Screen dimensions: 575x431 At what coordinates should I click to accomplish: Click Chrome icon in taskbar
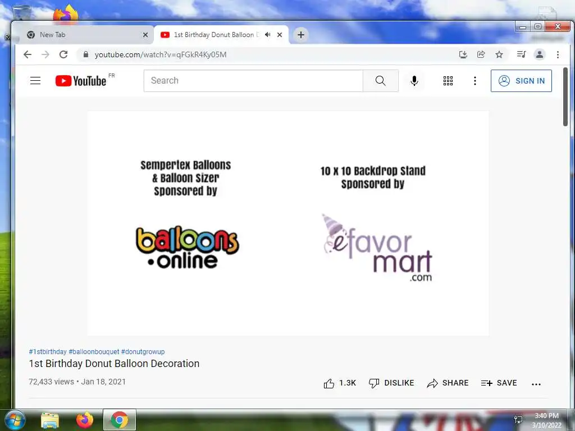120,420
